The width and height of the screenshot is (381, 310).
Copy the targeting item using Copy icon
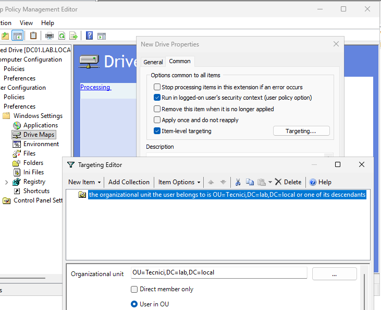pos(250,182)
